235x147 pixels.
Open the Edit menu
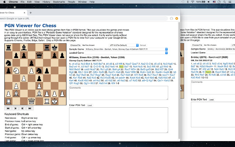coord(29,2)
